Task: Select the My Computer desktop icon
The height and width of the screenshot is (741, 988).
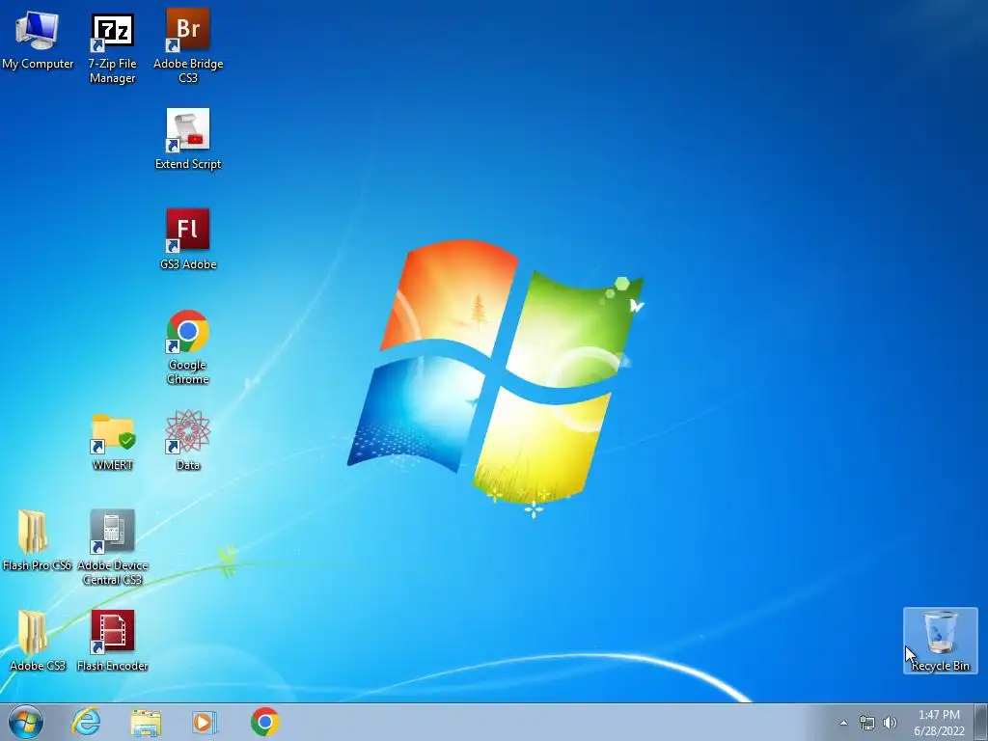Action: click(38, 39)
